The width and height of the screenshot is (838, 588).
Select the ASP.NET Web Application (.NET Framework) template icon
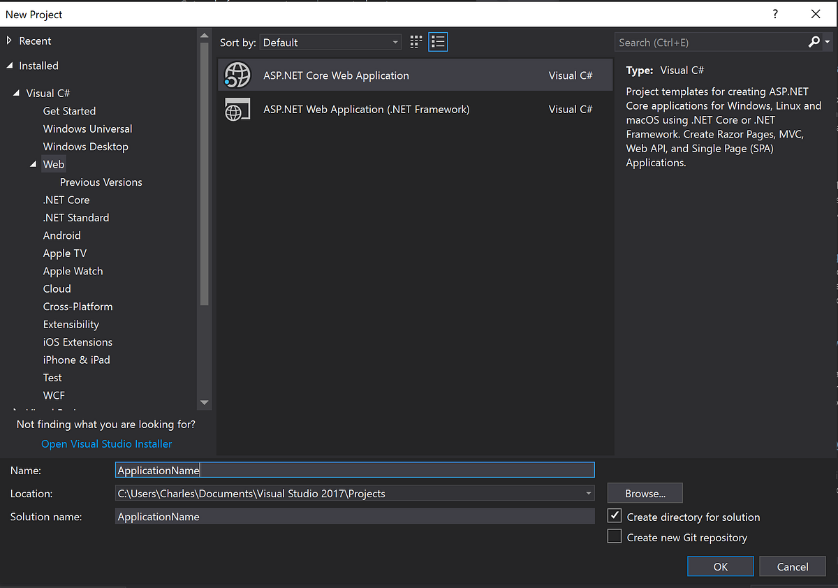click(237, 109)
